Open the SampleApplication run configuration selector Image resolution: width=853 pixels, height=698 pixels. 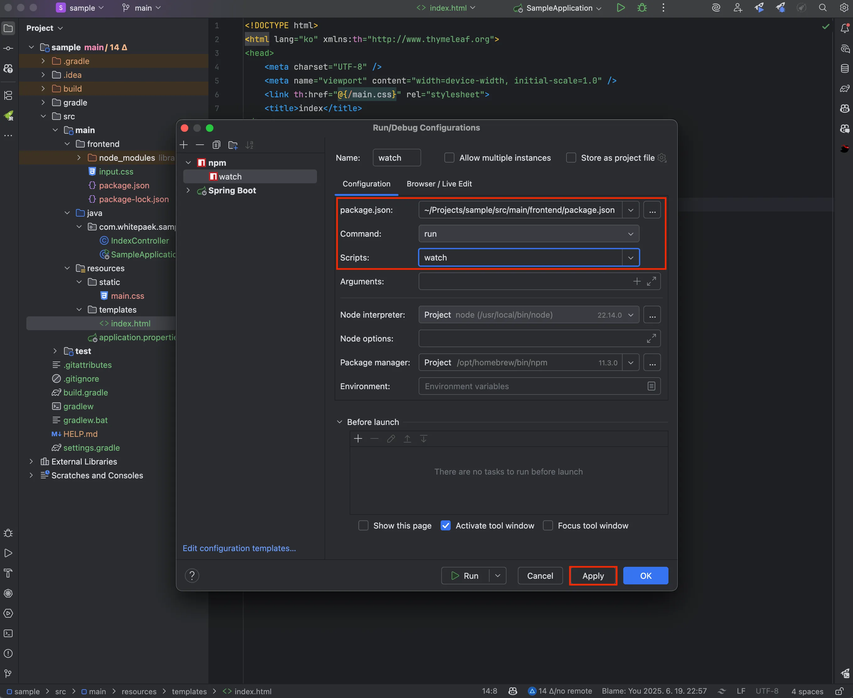pyautogui.click(x=558, y=8)
